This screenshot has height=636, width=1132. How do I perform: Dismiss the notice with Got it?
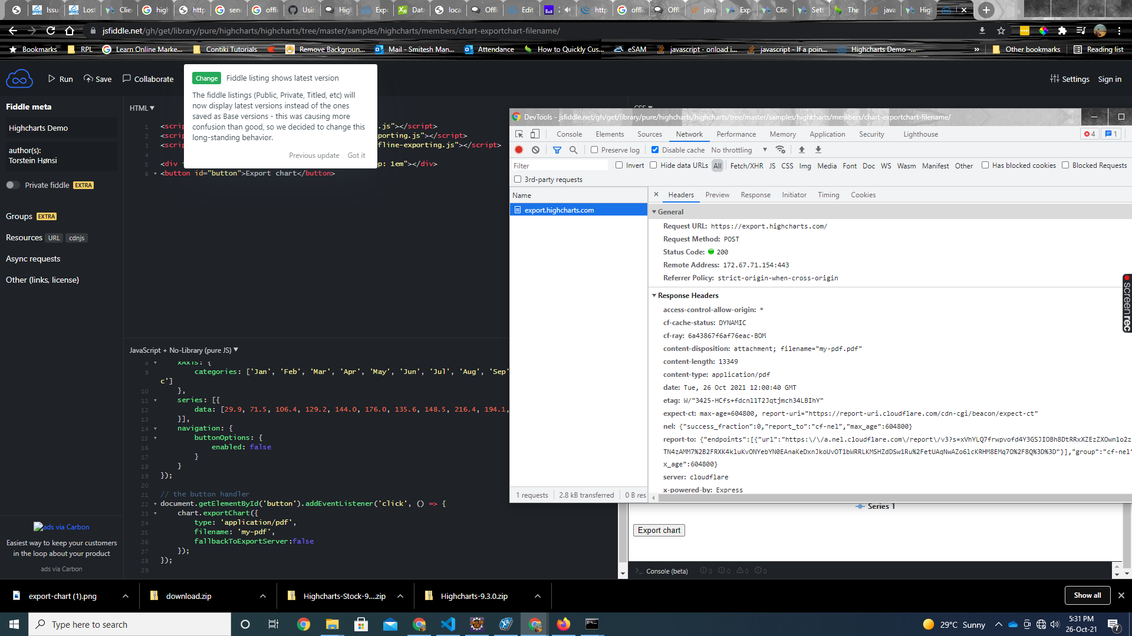tap(356, 155)
